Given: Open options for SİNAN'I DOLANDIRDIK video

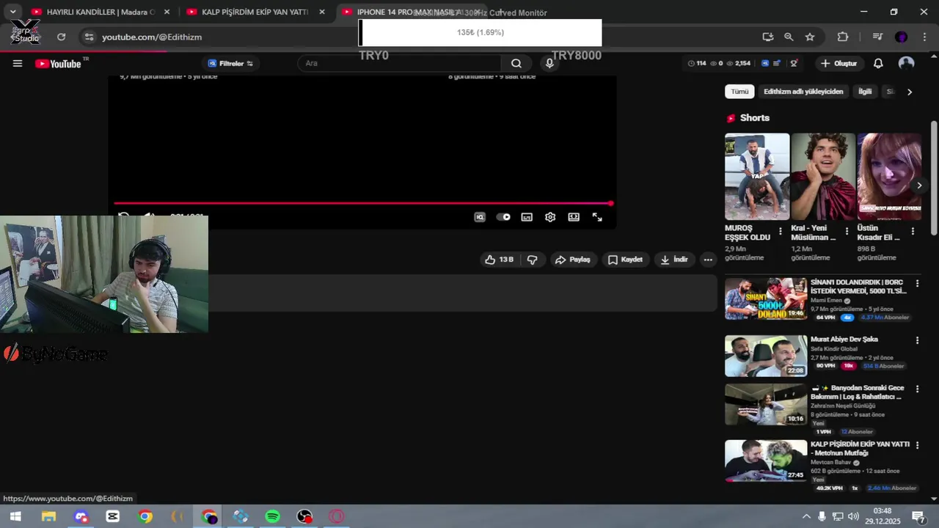Looking at the screenshot, I should (917, 283).
